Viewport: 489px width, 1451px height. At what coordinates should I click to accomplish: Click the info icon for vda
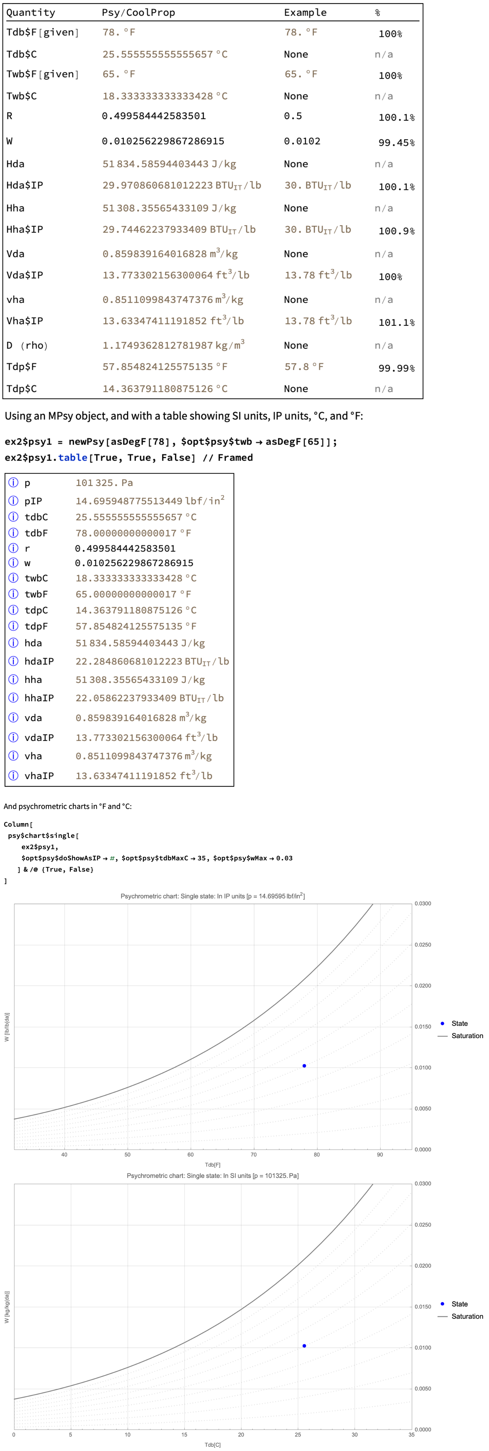pos(13,717)
